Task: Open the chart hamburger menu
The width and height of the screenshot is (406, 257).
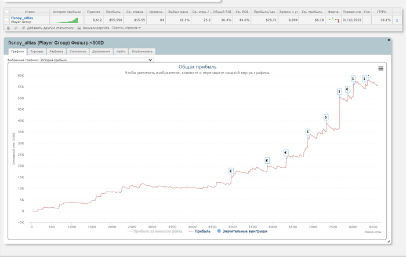Action: click(381, 68)
